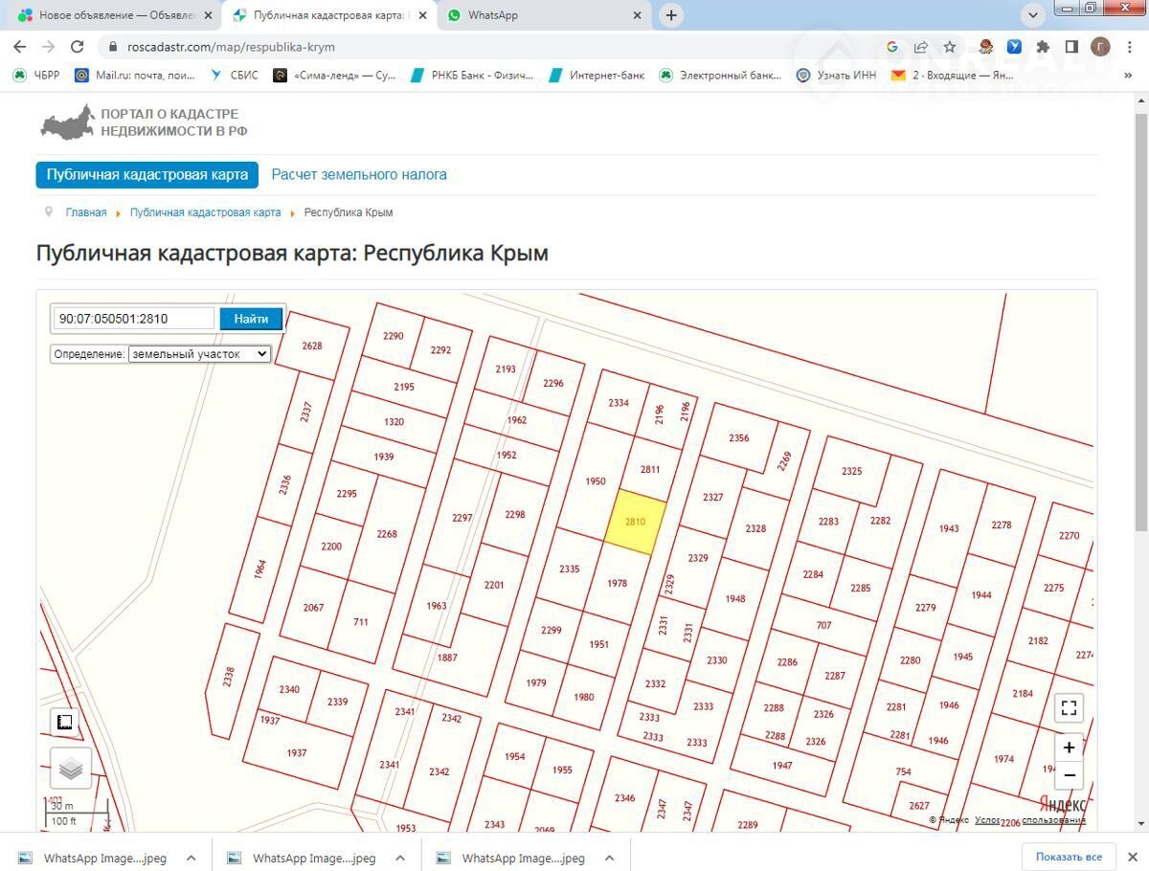Open the map layers switcher
The height and width of the screenshot is (871, 1149).
pyautogui.click(x=71, y=768)
